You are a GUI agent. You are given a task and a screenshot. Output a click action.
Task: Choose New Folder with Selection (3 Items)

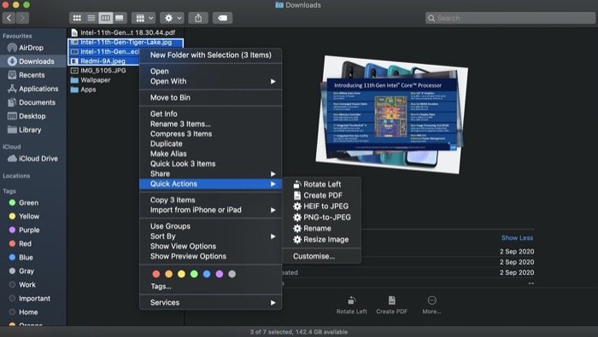(x=210, y=55)
